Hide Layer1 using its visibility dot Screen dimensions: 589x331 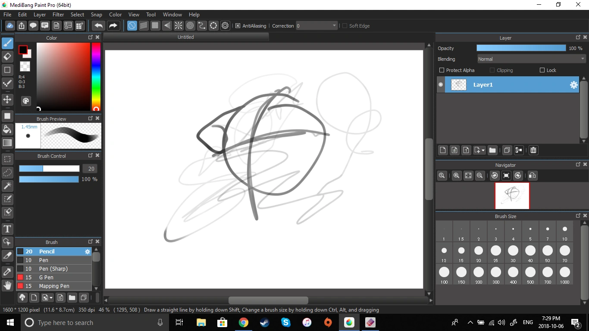point(441,85)
